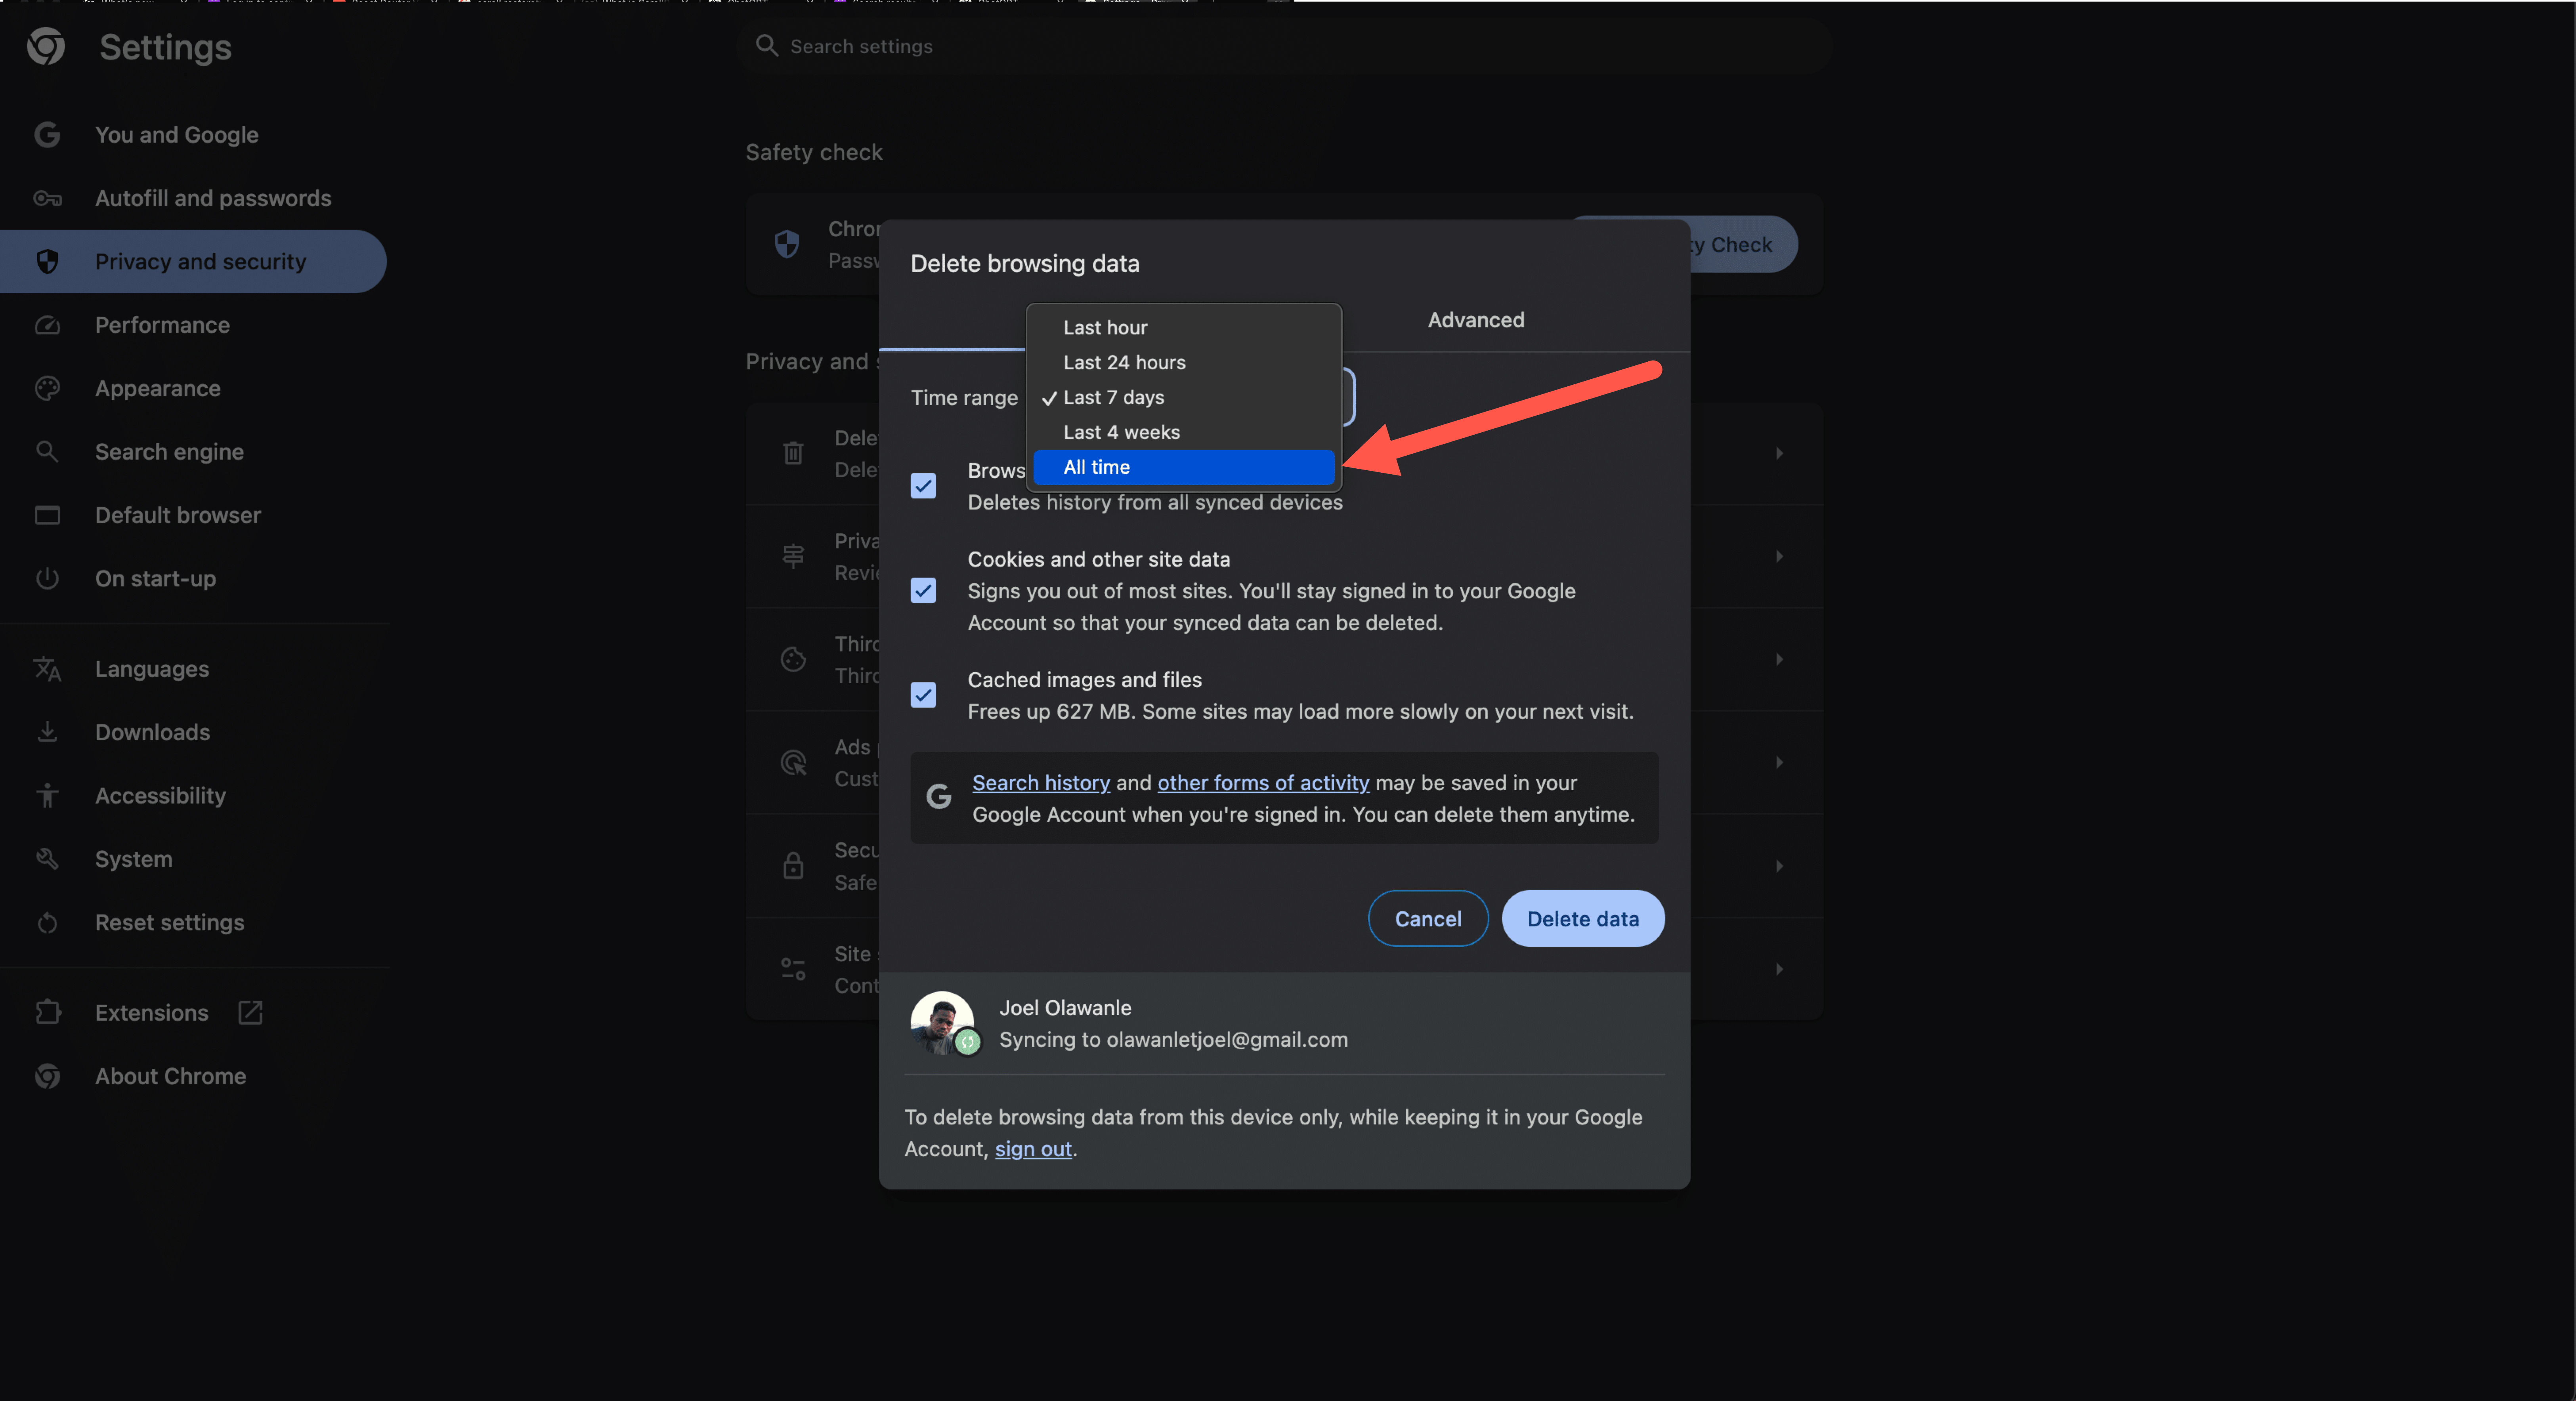Expand the Delete browsing data row arrow
The image size is (2576, 1401).
[1779, 453]
